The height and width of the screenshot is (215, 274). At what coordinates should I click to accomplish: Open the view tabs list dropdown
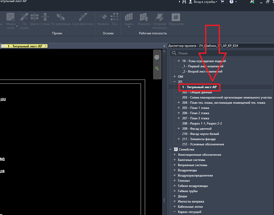[x=164, y=46]
